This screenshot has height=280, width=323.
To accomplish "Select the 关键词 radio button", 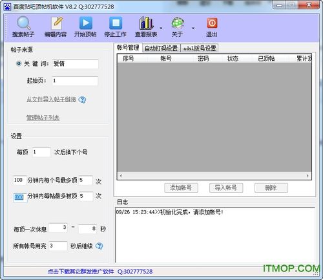I will [19, 63].
